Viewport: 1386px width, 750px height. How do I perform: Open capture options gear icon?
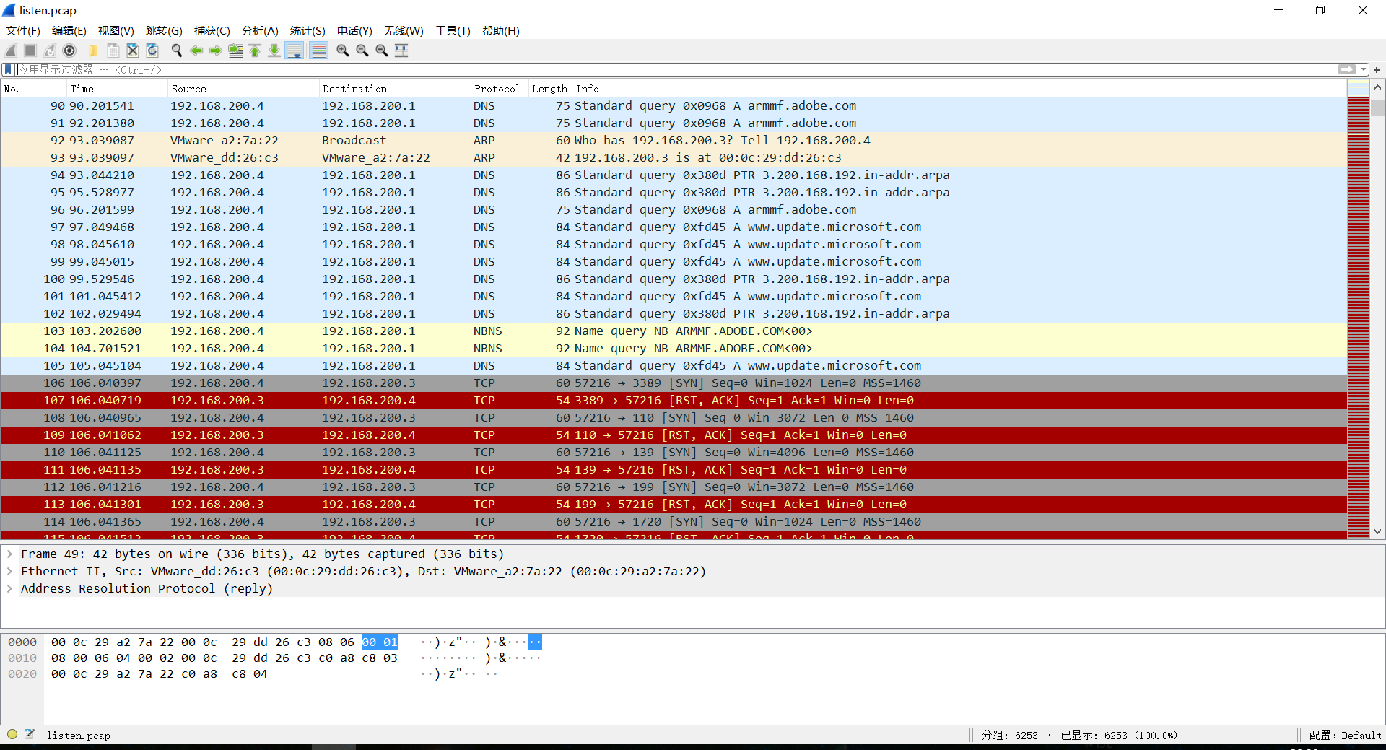tap(69, 51)
